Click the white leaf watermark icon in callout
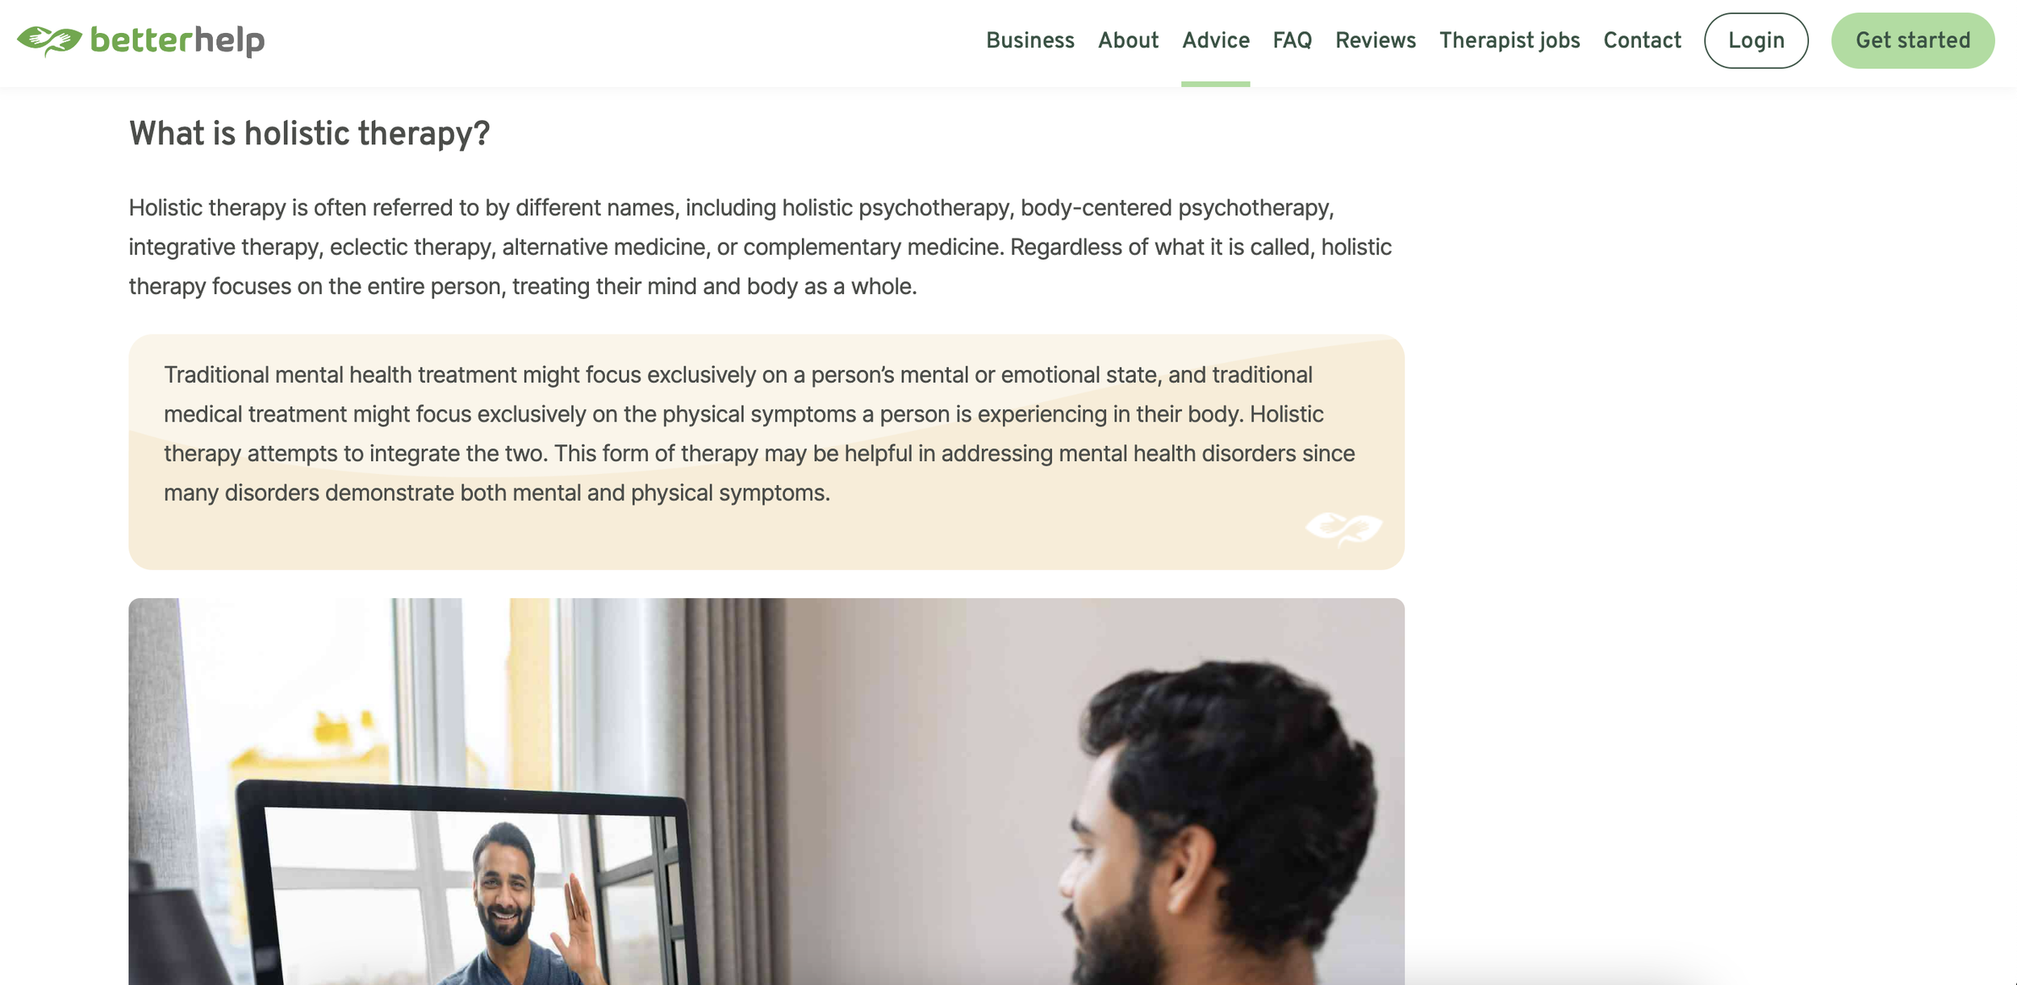 coord(1344,529)
